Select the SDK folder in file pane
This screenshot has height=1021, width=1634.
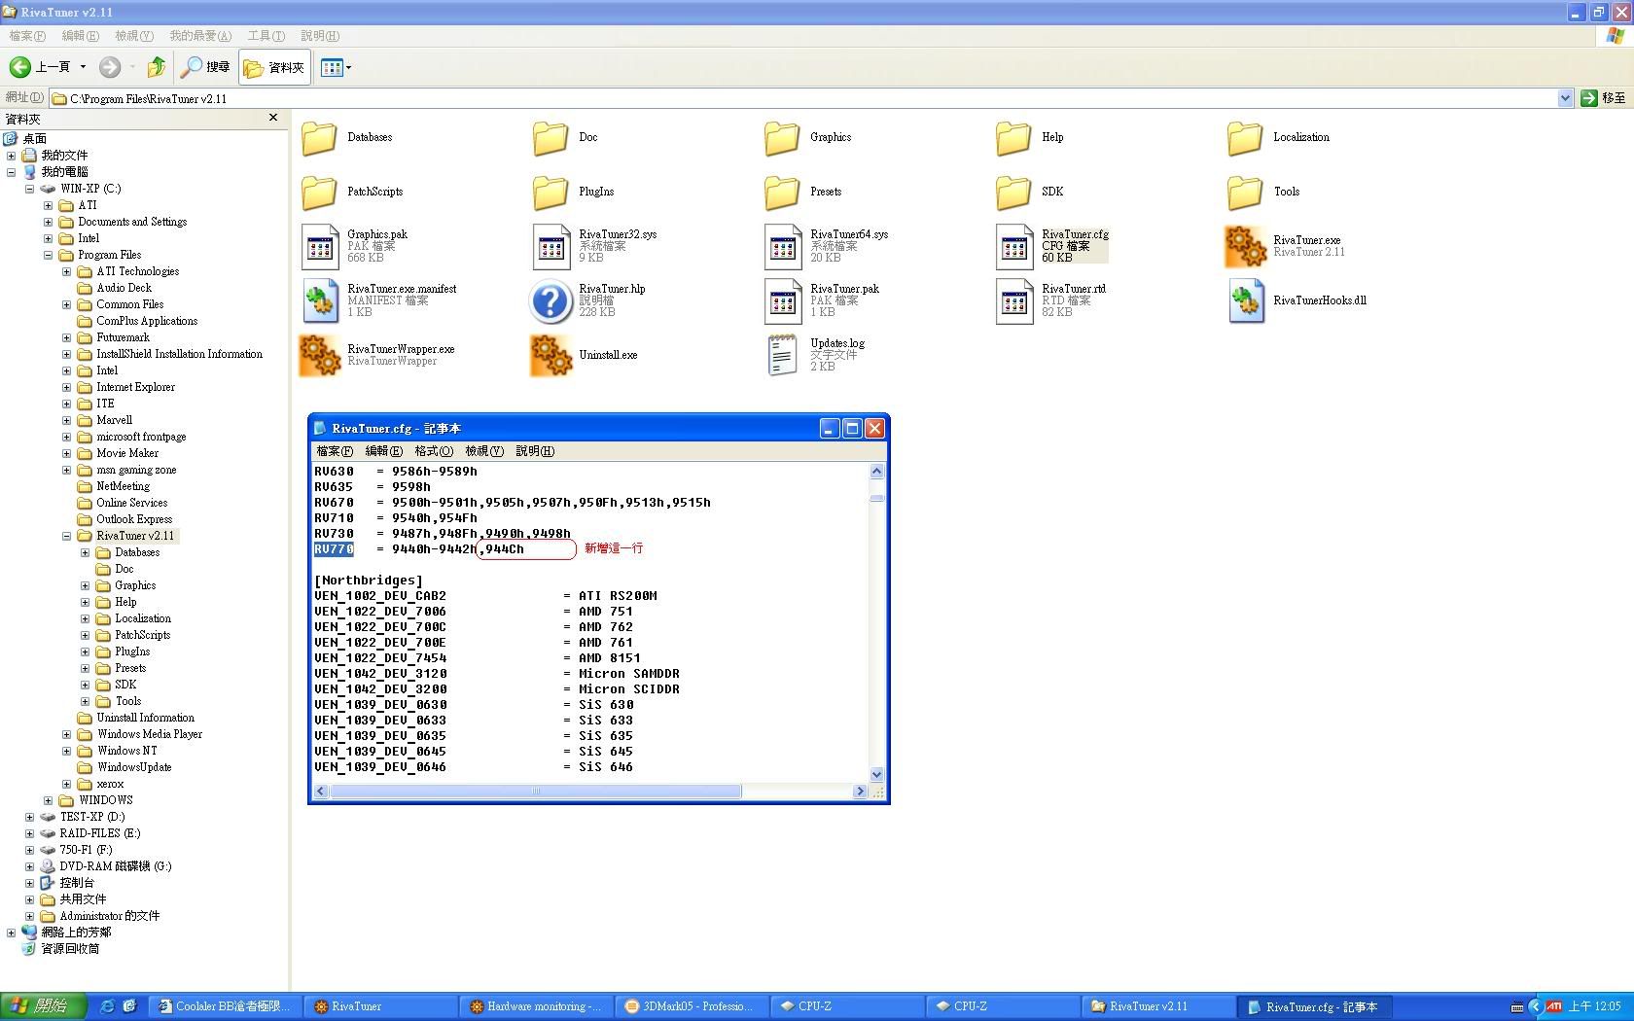(1013, 193)
